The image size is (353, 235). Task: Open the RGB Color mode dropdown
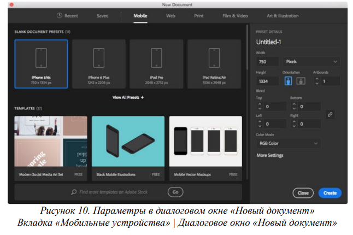click(x=289, y=143)
